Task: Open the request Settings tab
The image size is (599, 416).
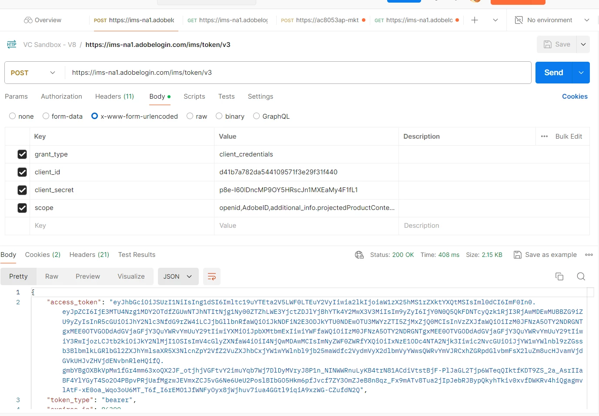Action: coord(260,97)
